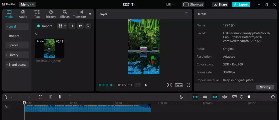Expand more tabs with double chevron
Image resolution: width=279 pixels, height=120 pixels.
[x=90, y=14]
